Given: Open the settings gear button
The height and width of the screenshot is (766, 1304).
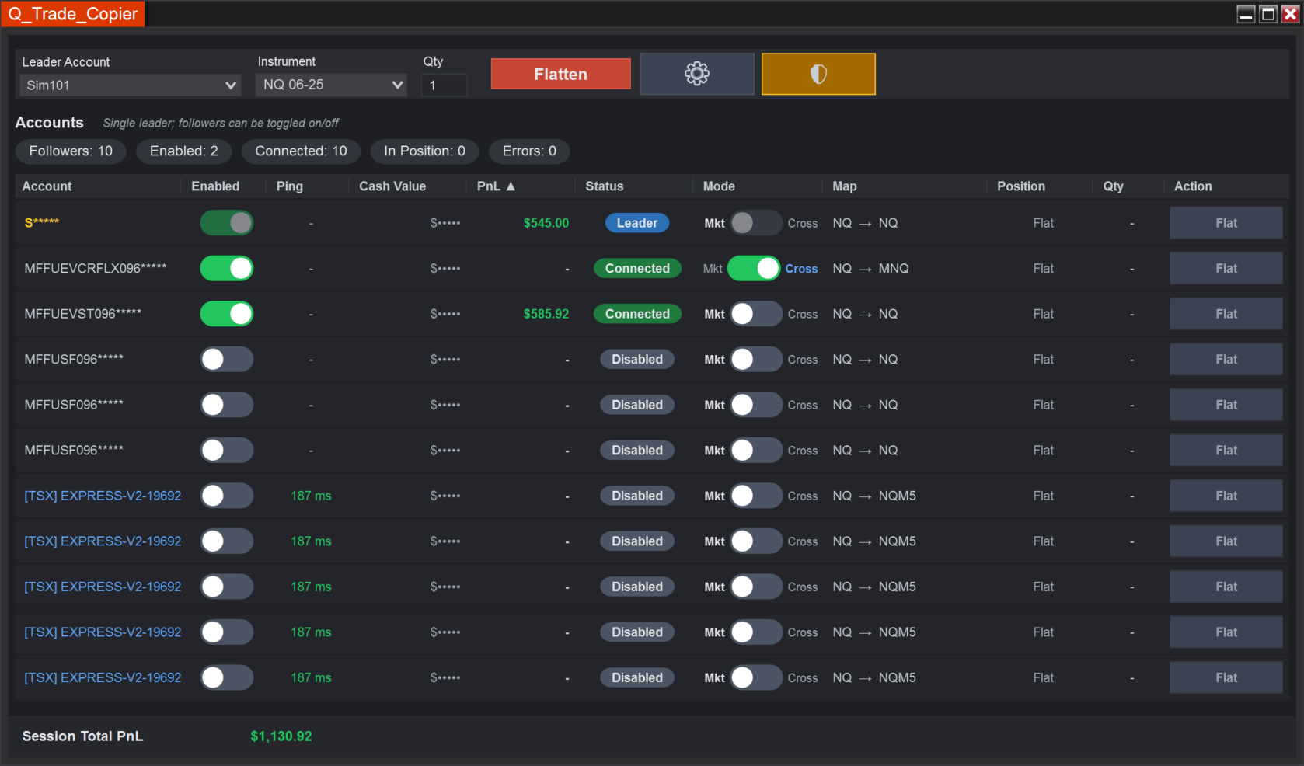Looking at the screenshot, I should point(697,74).
